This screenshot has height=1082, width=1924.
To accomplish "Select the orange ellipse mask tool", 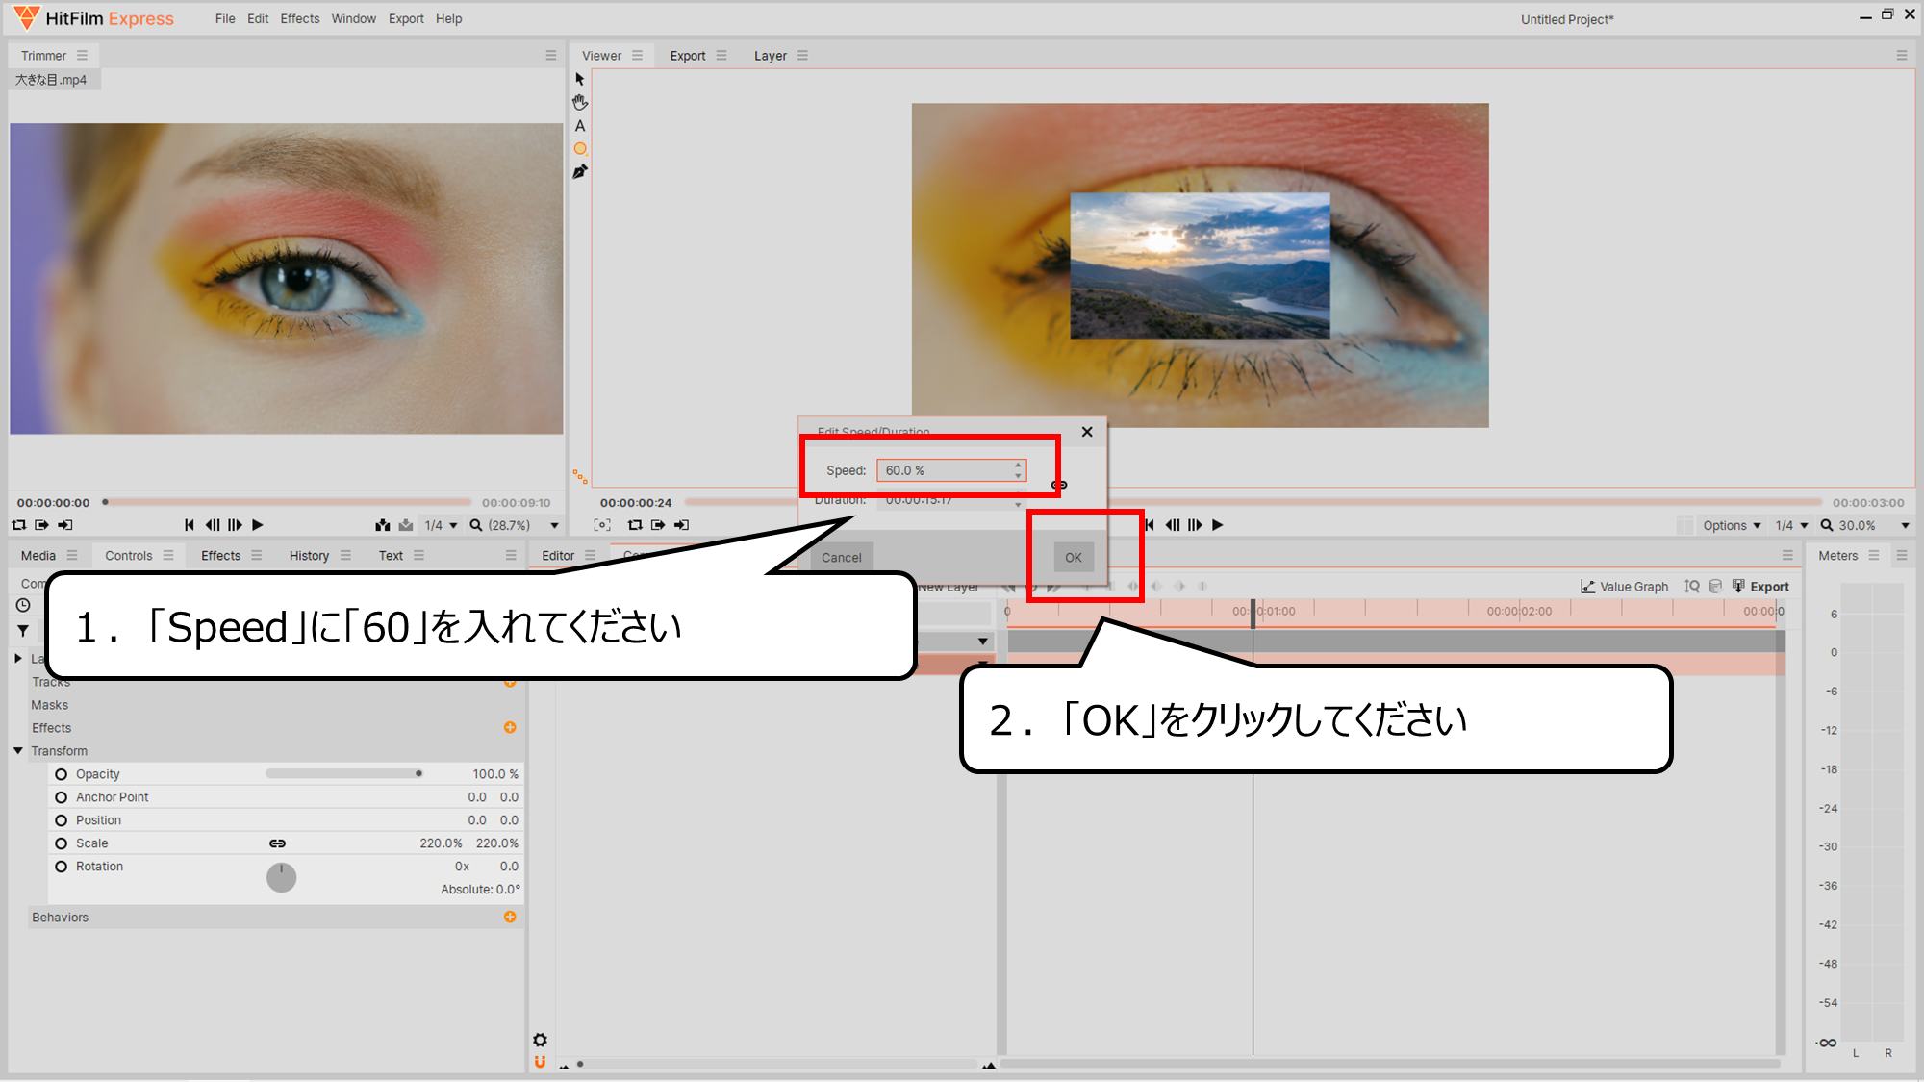I will point(579,148).
